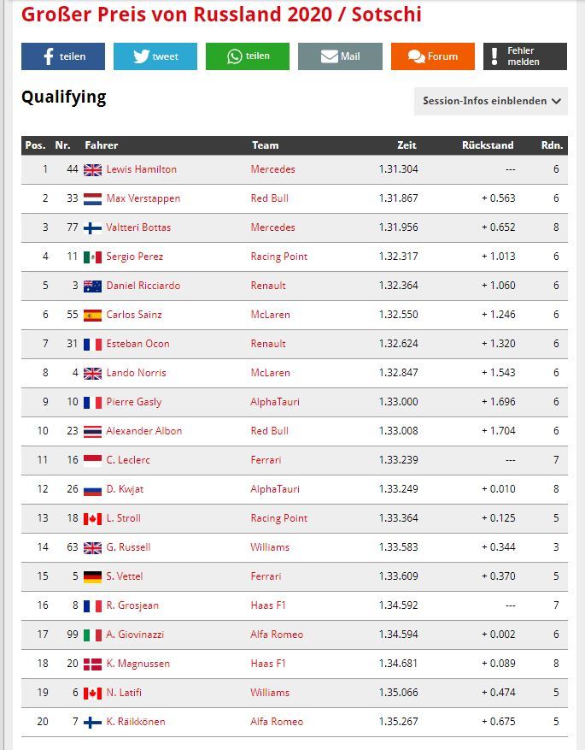Share via the Facebook teilen button
Screen dimensions: 585x750
(x=63, y=56)
